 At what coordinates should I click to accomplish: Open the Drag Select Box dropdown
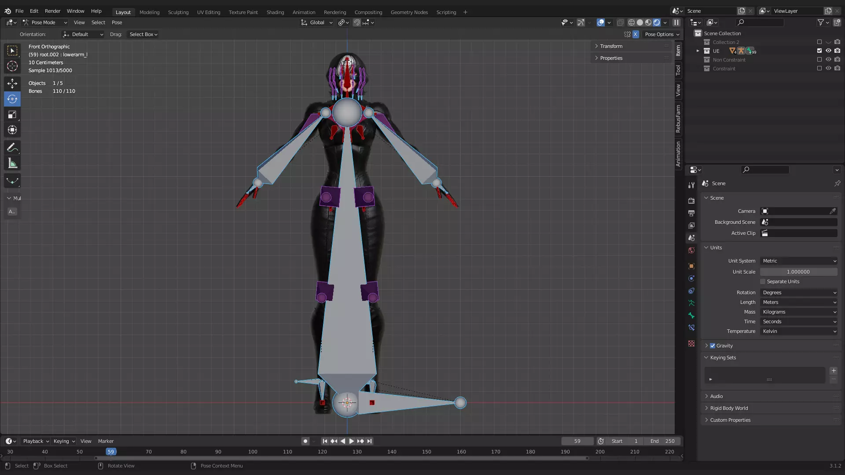coord(143,34)
